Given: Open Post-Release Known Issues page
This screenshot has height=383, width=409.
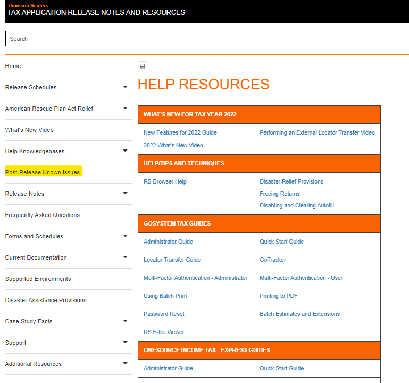Looking at the screenshot, I should 43,172.
